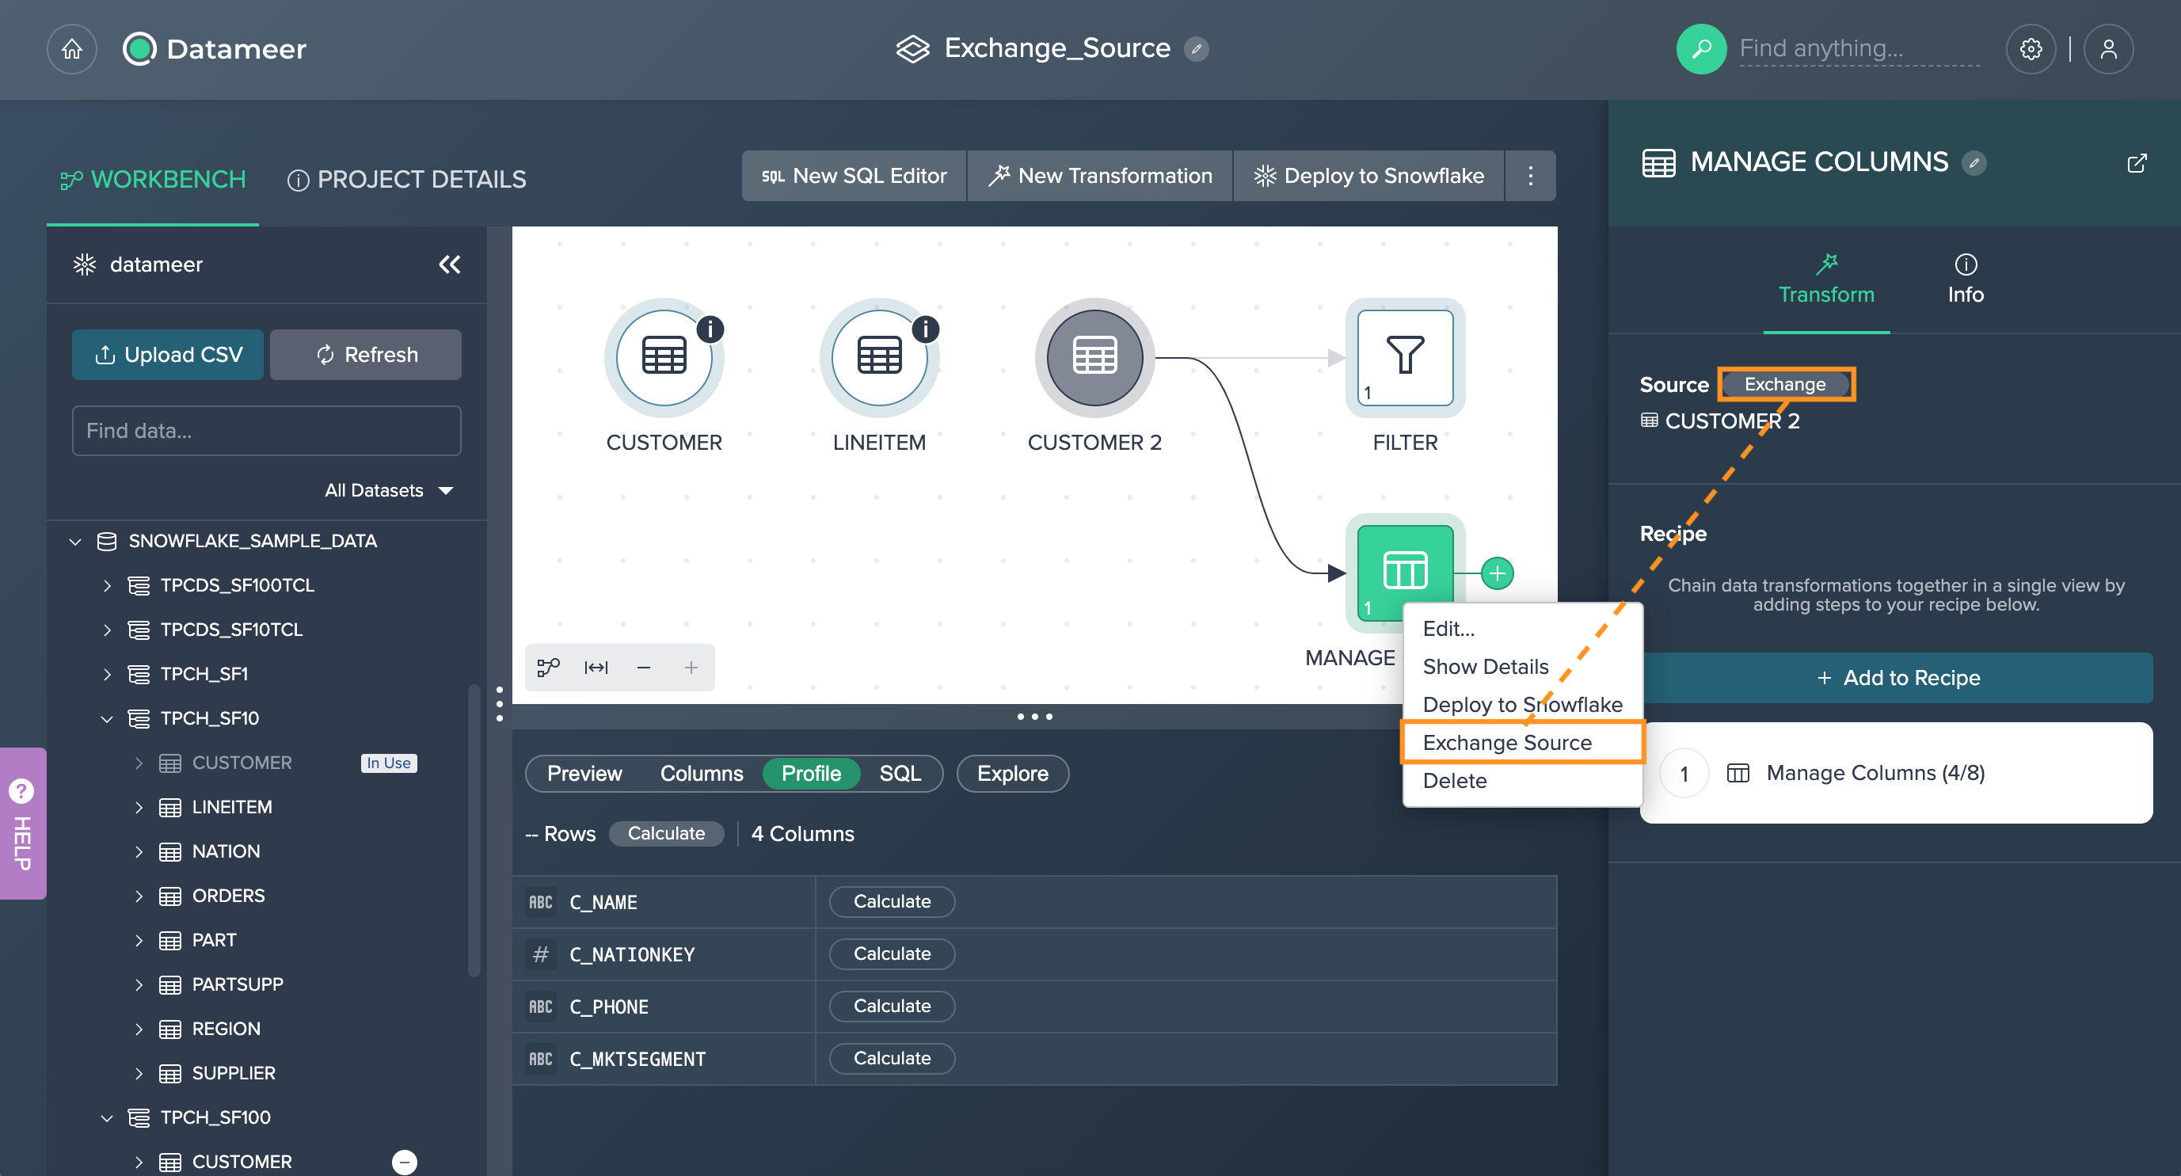Image resolution: width=2181 pixels, height=1176 pixels.
Task: Switch to Columns view
Action: point(701,774)
